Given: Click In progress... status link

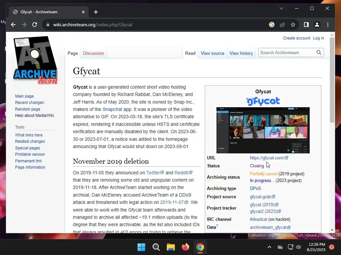Looking at the screenshot, I should coord(262,180).
